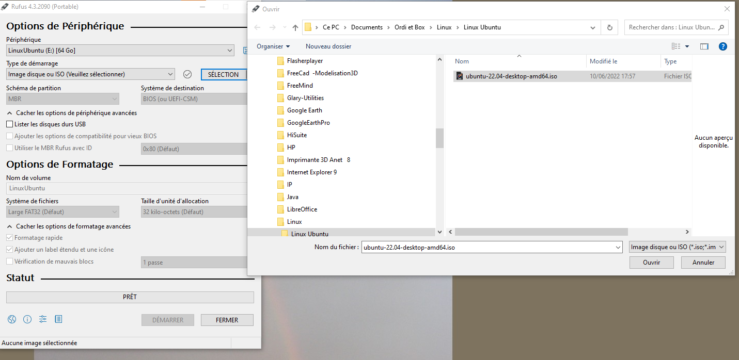Open the blue help icon

[723, 46]
